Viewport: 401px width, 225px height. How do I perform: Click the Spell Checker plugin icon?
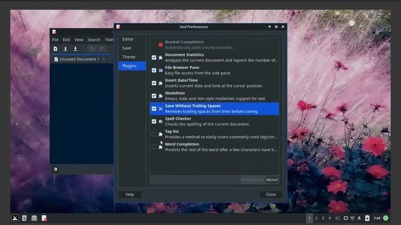click(160, 121)
